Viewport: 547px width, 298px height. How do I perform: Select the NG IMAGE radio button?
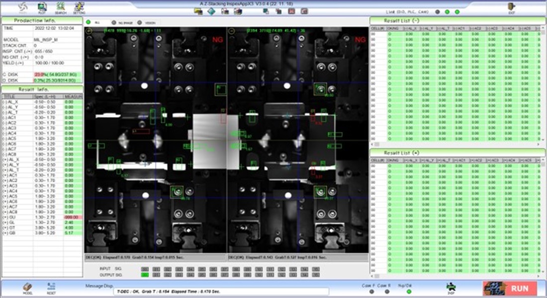(114, 22)
